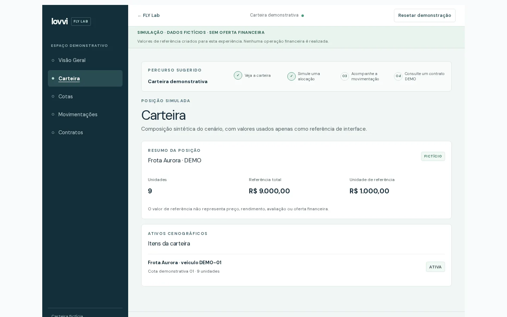Click the FICTÍCIO badge
This screenshot has height=317, width=507.
433,156
